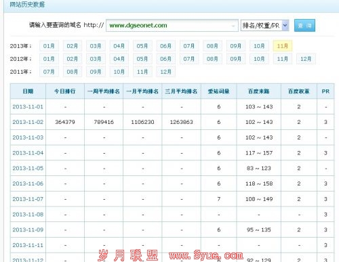Select 2013 04月 tab

coord(119,46)
